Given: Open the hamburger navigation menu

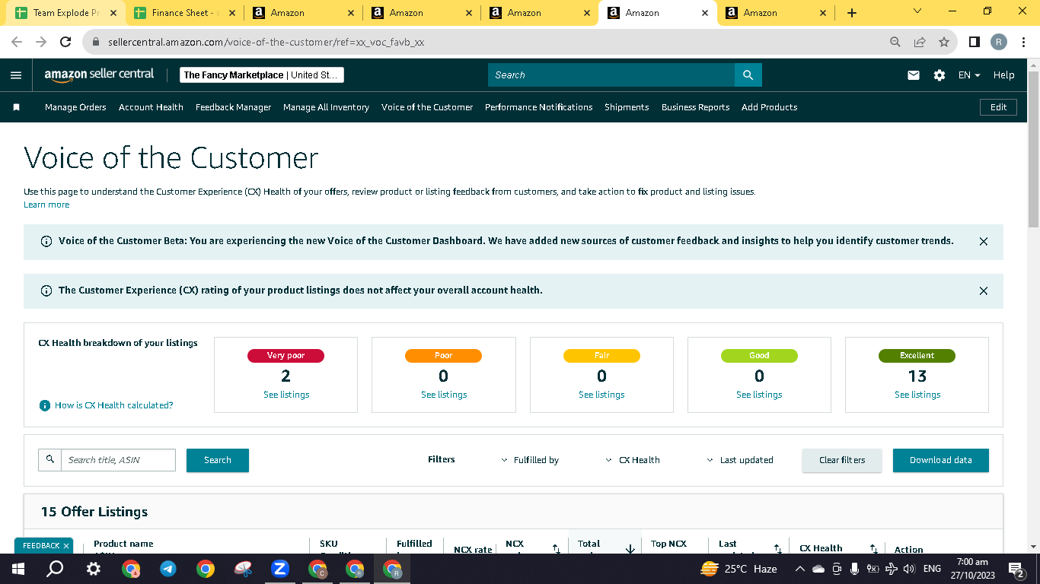Looking at the screenshot, I should tap(16, 75).
